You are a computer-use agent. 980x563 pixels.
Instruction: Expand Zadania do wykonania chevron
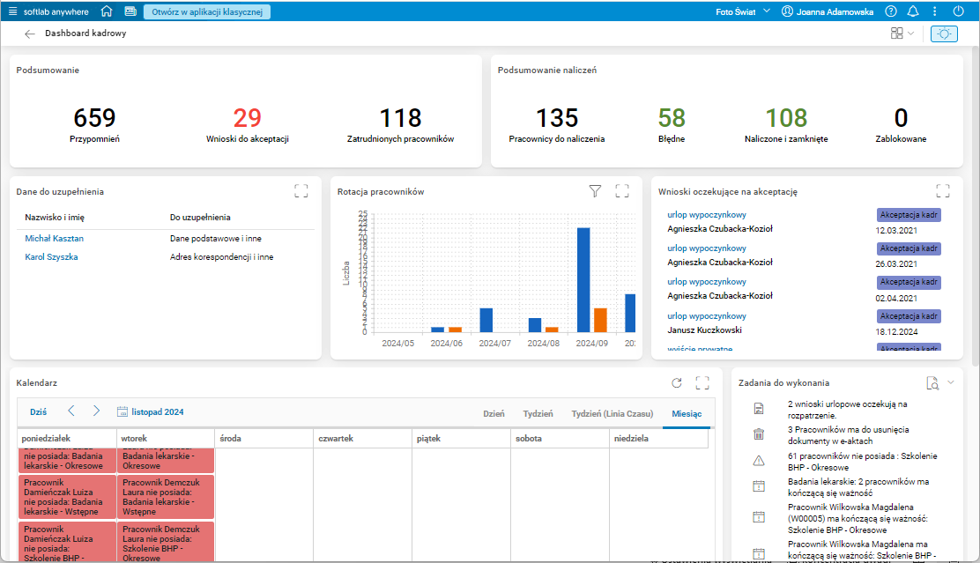pos(951,382)
